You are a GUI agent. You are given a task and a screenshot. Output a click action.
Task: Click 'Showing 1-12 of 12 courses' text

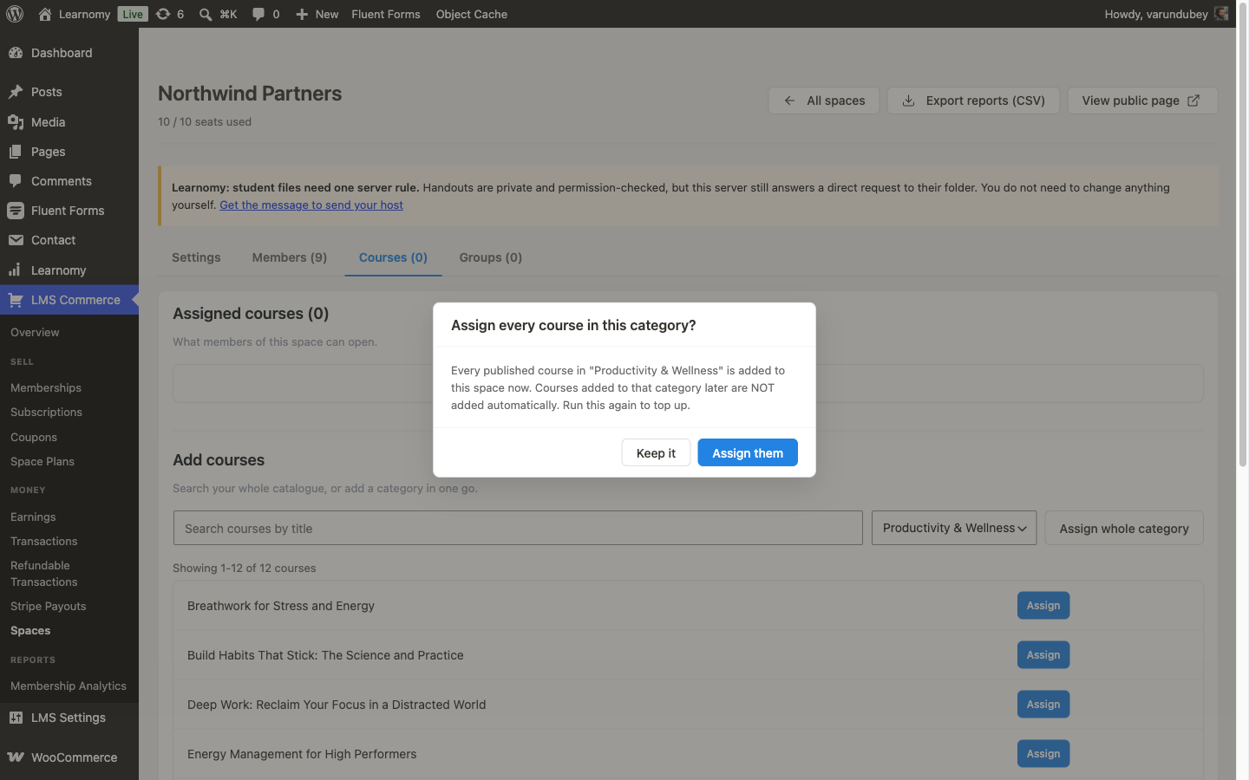pos(245,568)
